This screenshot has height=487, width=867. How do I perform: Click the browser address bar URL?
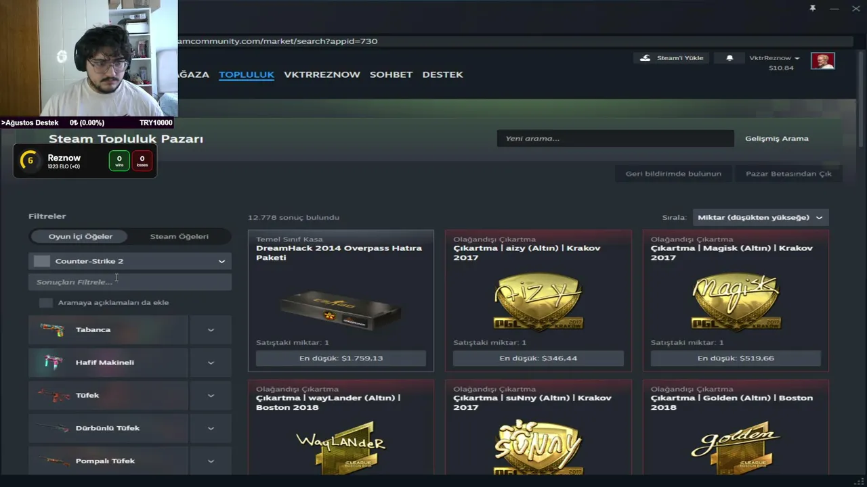[278, 41]
